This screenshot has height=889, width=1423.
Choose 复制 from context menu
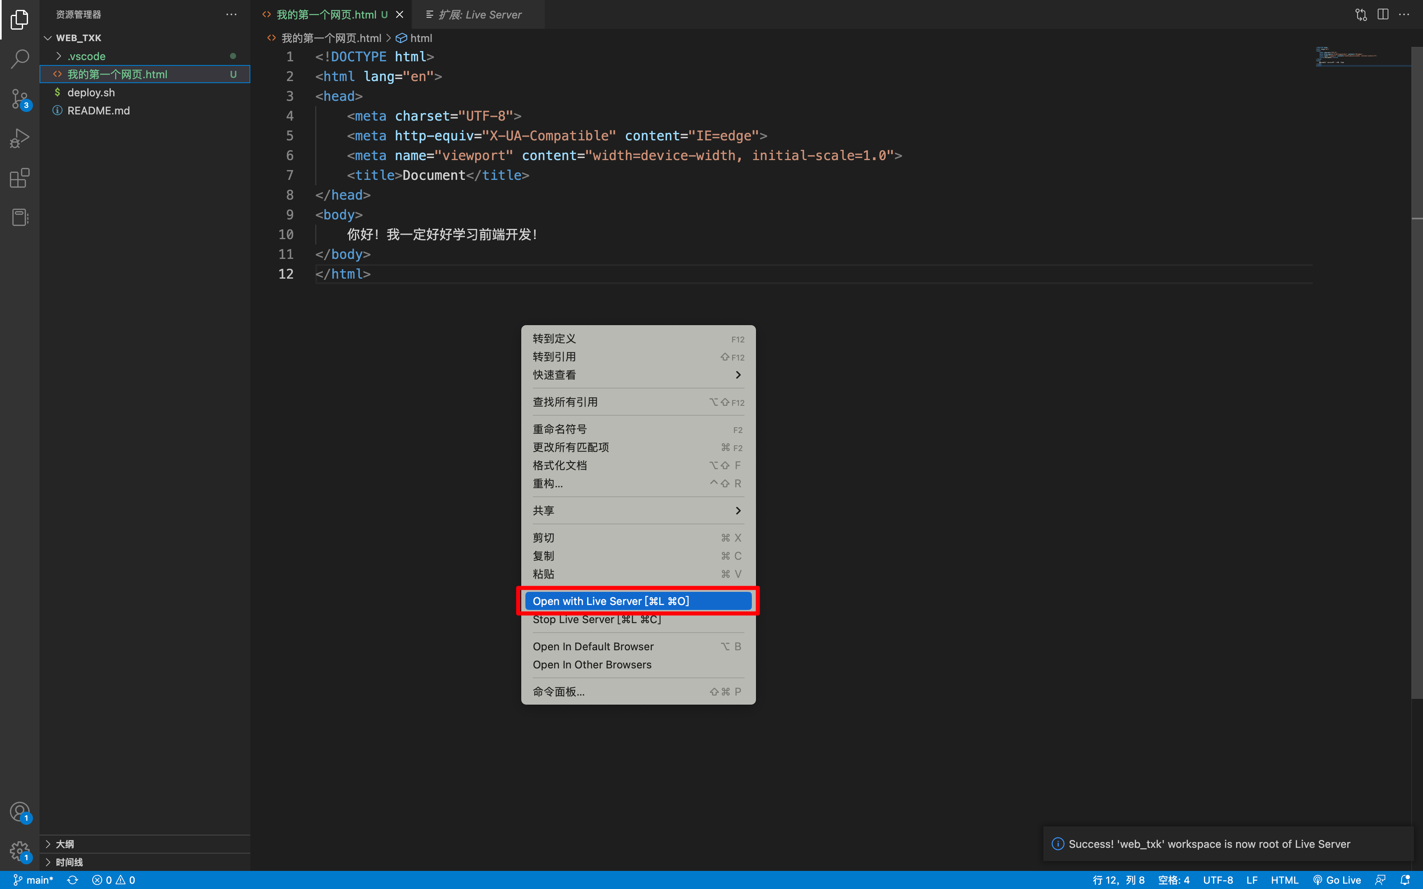coord(638,556)
